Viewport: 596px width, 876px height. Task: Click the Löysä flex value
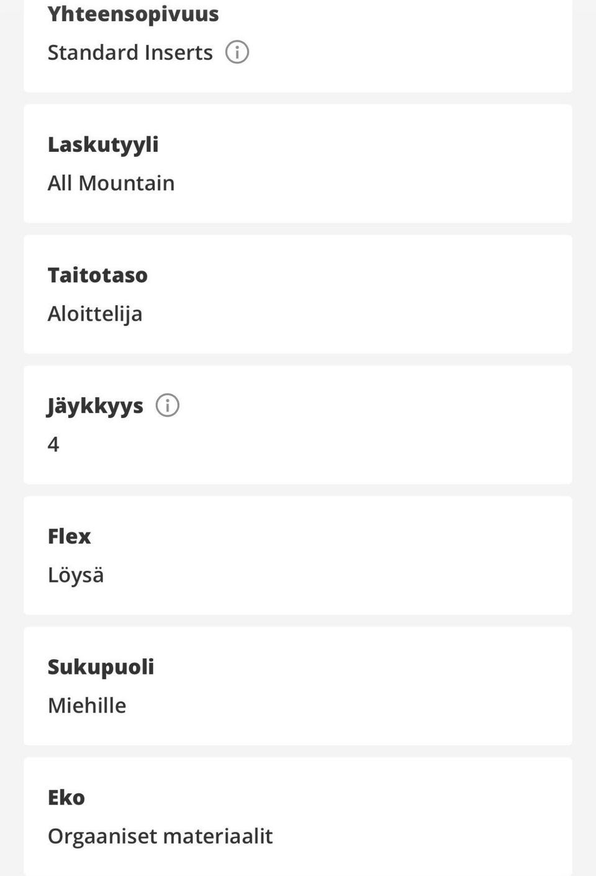point(76,575)
